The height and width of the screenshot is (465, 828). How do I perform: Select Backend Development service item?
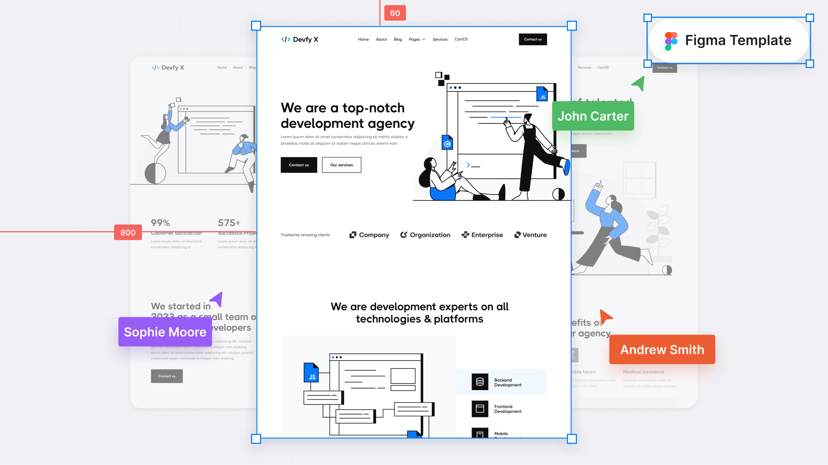[506, 382]
